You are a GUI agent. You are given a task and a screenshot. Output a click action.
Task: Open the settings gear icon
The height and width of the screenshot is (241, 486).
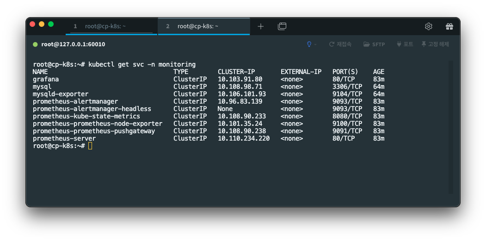[x=428, y=26]
